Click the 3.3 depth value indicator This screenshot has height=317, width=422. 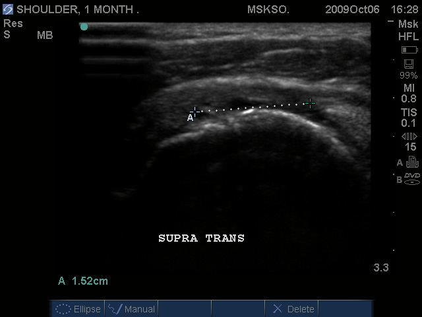pyautogui.click(x=381, y=267)
